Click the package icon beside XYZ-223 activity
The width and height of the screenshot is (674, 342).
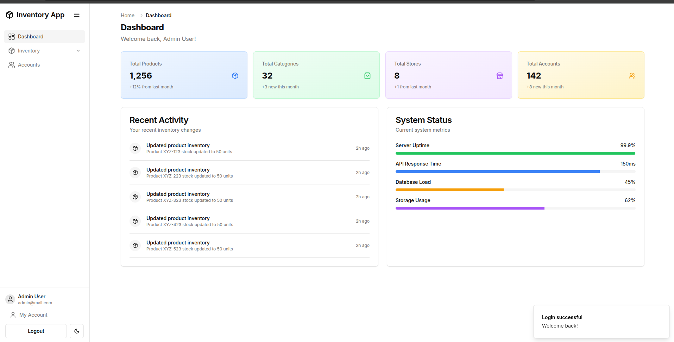click(135, 173)
